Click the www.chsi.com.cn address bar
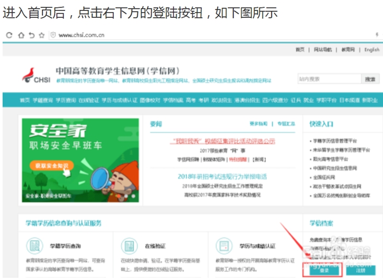This screenshot has height=280, width=383. (81, 35)
